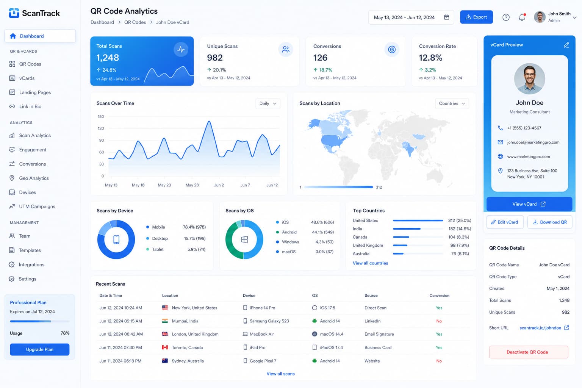The height and width of the screenshot is (388, 582).
Task: Open the notifications bell icon
Action: click(x=522, y=17)
